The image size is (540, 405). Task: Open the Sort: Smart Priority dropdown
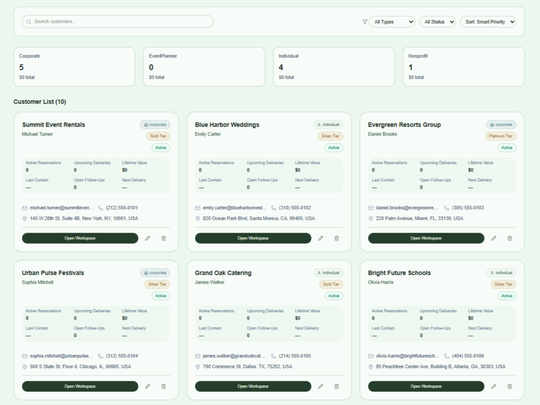point(488,22)
